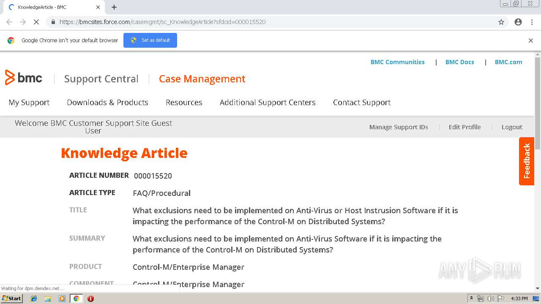Open the orange Feedback tab
The width and height of the screenshot is (541, 304).
pos(527,161)
